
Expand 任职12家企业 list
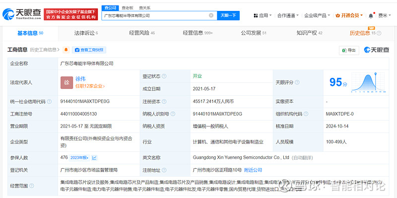point(90,86)
